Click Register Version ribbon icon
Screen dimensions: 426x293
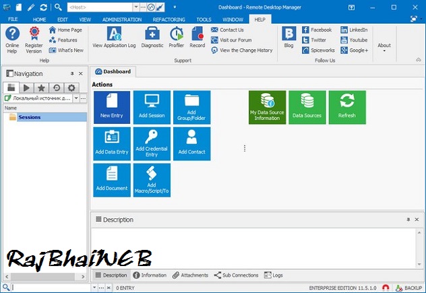pyautogui.click(x=34, y=40)
